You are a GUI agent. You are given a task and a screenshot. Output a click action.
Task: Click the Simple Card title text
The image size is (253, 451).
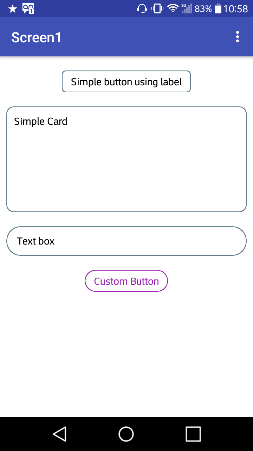[x=41, y=122]
